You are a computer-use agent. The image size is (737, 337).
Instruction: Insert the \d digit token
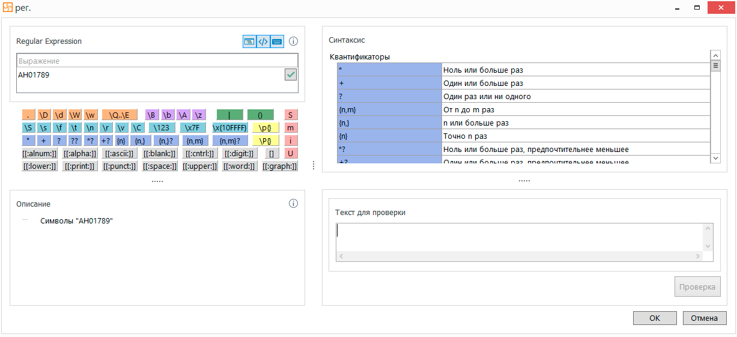pos(59,115)
